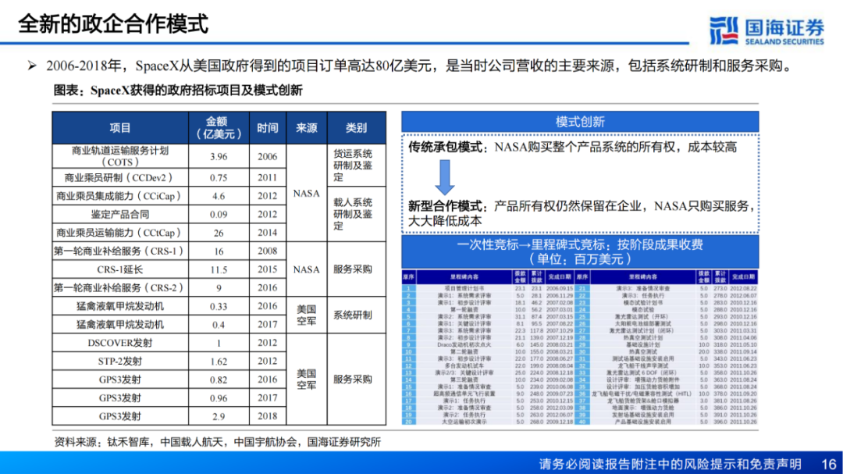The width and height of the screenshot is (843, 474).
Task: Click the amount 0.09
Action: (x=219, y=214)
